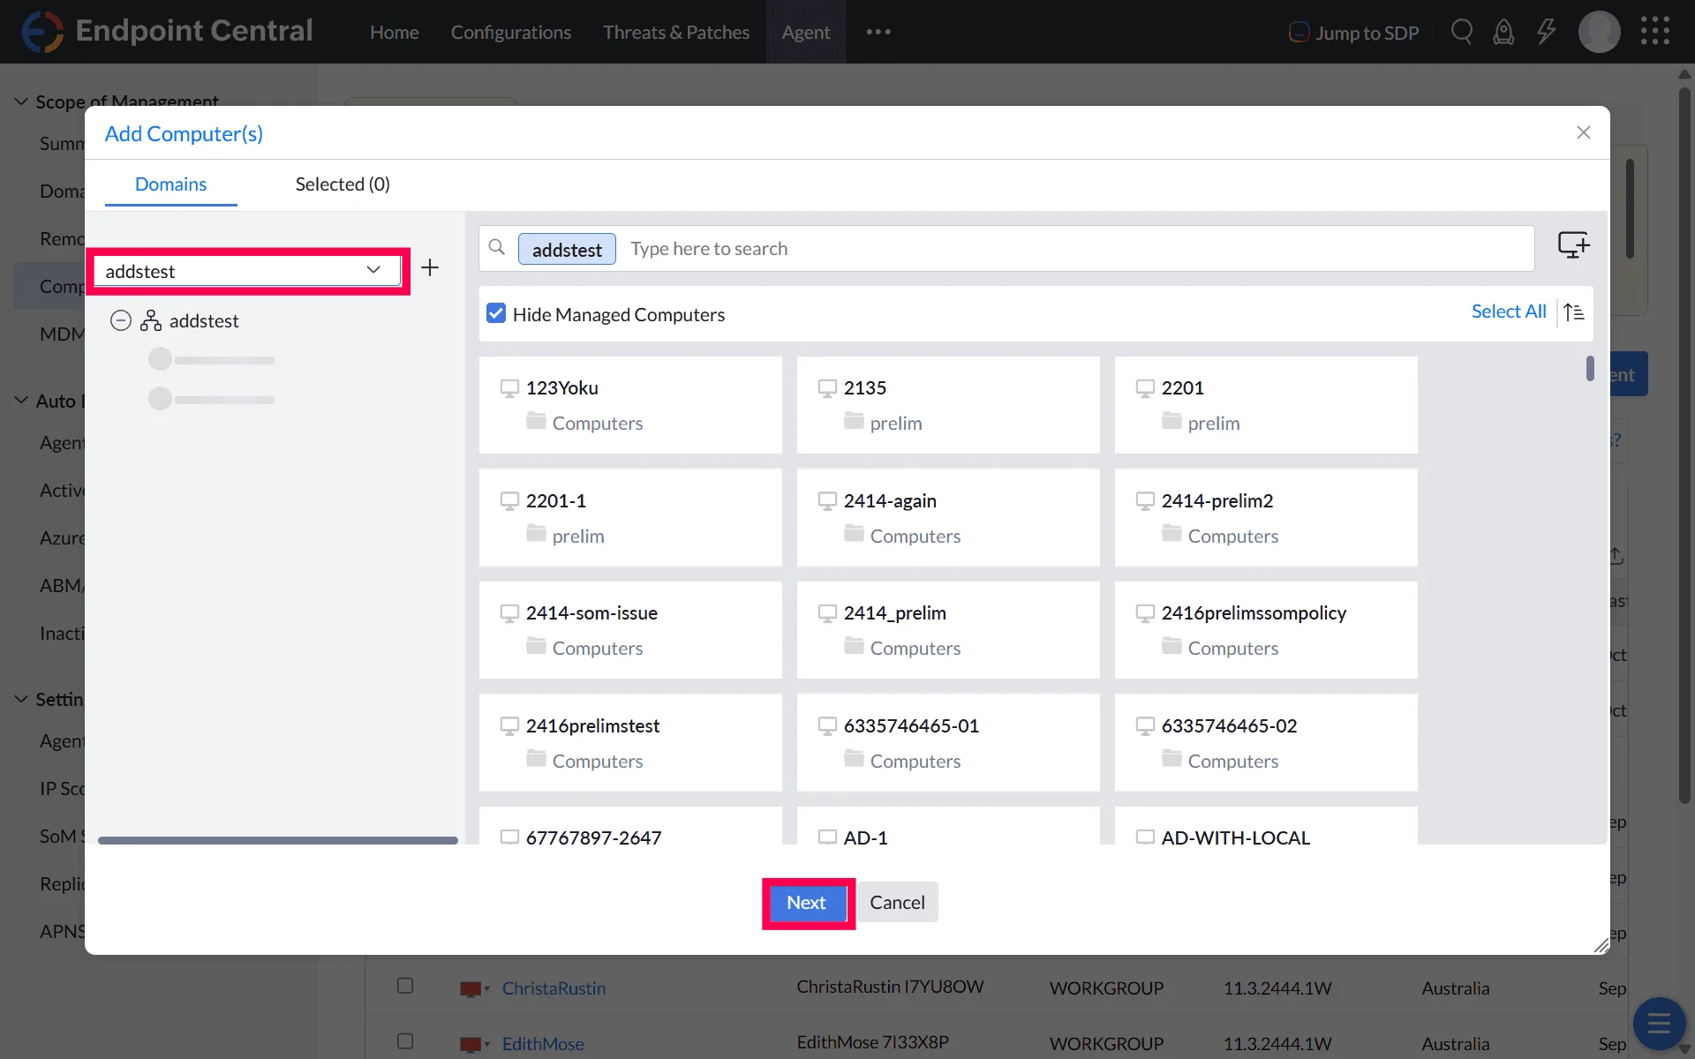Open the ChristaRustin computer link
This screenshot has width=1695, height=1059.
point(554,988)
